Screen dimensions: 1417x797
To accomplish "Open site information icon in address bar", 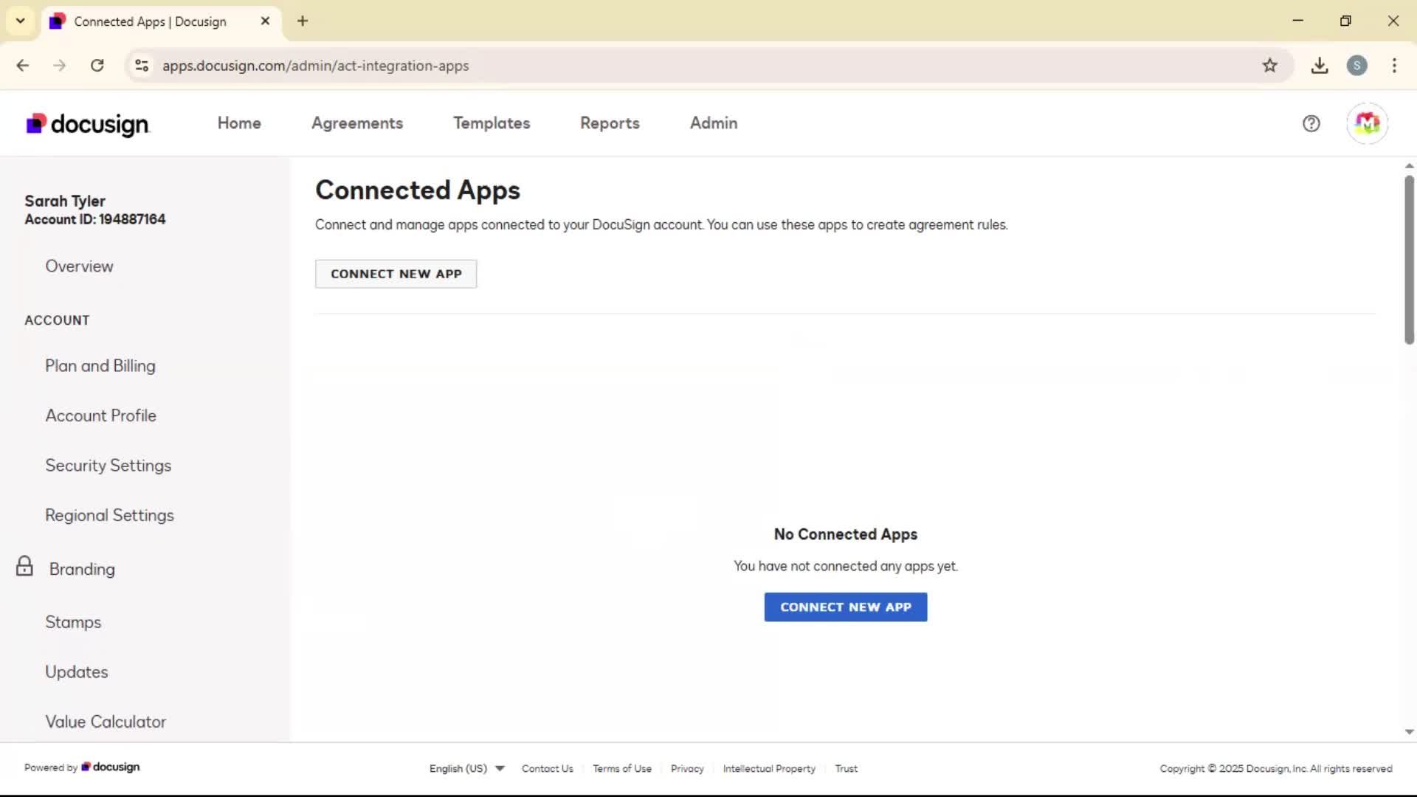I will click(142, 66).
